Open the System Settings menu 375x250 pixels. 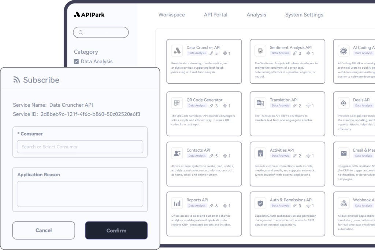pos(304,15)
